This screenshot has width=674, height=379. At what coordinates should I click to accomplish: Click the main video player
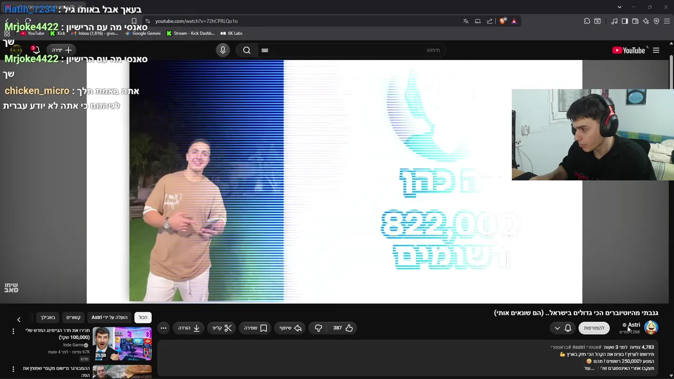coord(334,182)
